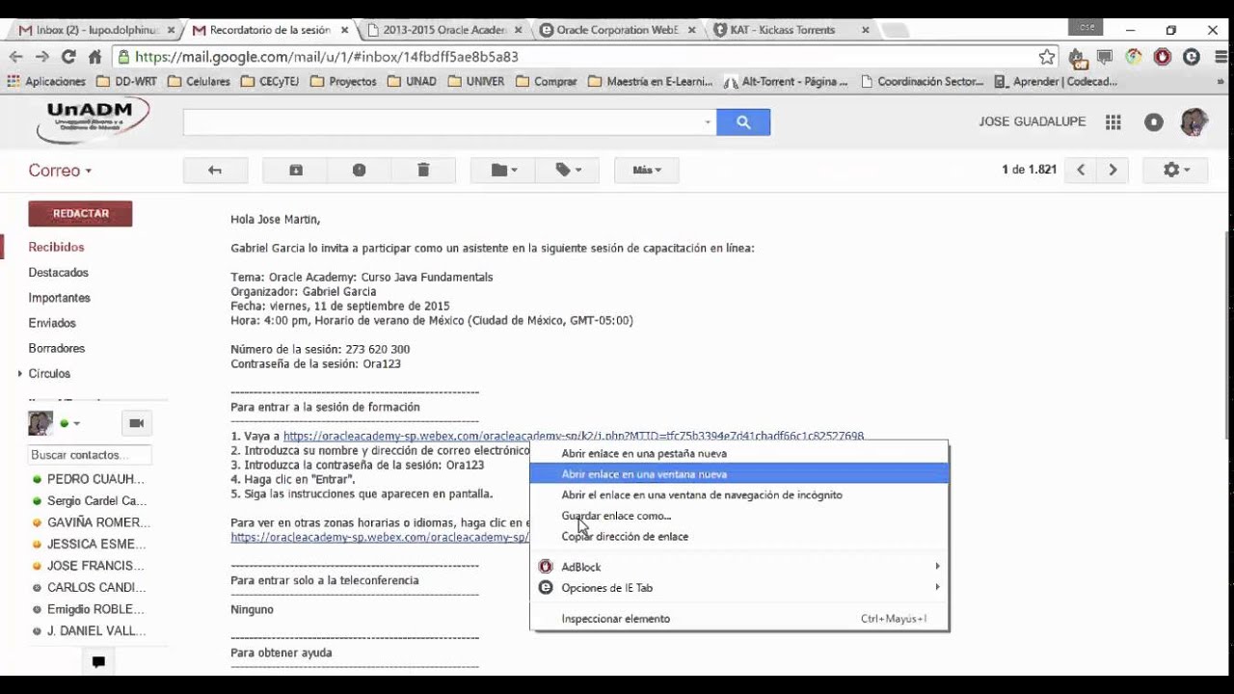Screen dimensions: 1234x694
Task: Archive this email
Action: click(296, 170)
